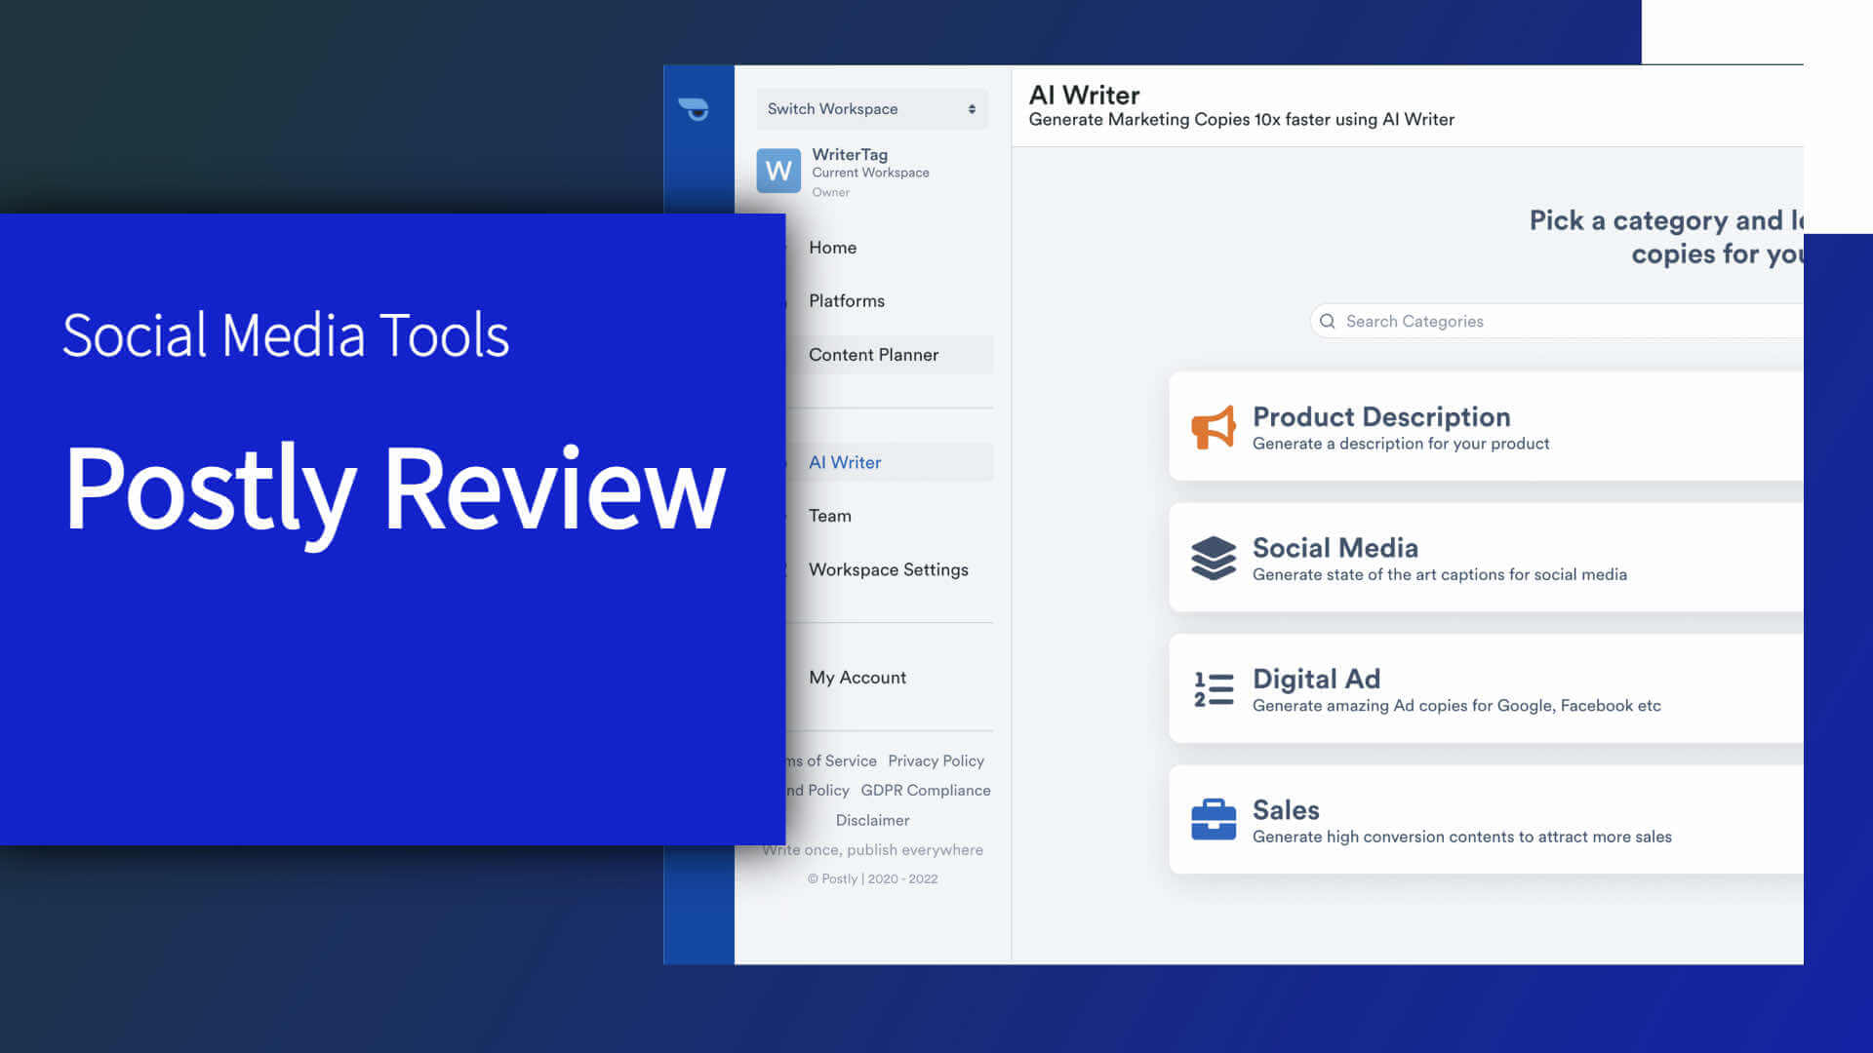Click 'Generate a description for your product' text
This screenshot has height=1053, width=1873.
pyautogui.click(x=1401, y=444)
